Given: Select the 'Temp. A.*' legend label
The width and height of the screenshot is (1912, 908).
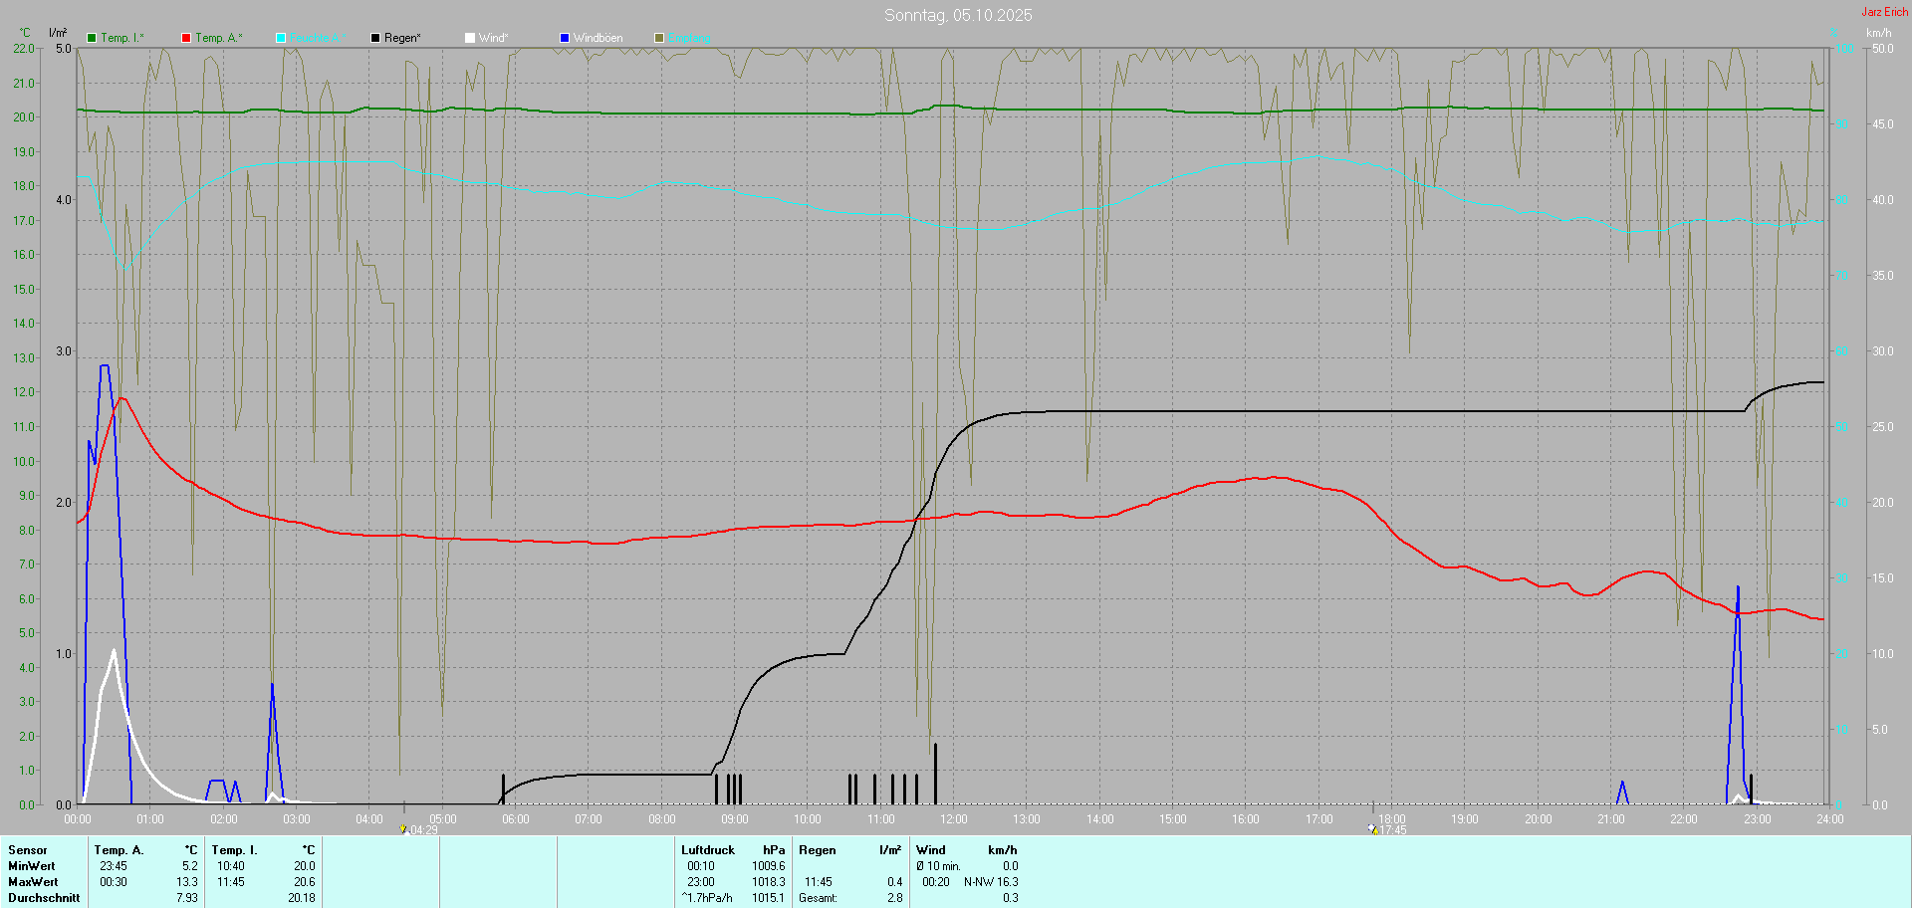Looking at the screenshot, I should [x=219, y=38].
